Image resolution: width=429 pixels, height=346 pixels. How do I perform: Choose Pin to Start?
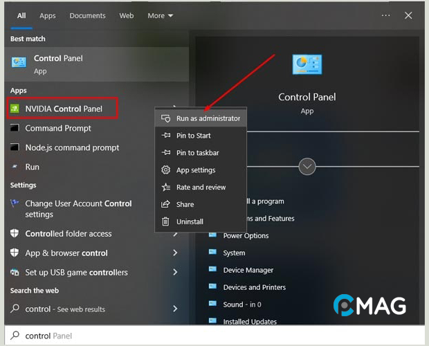(x=201, y=136)
